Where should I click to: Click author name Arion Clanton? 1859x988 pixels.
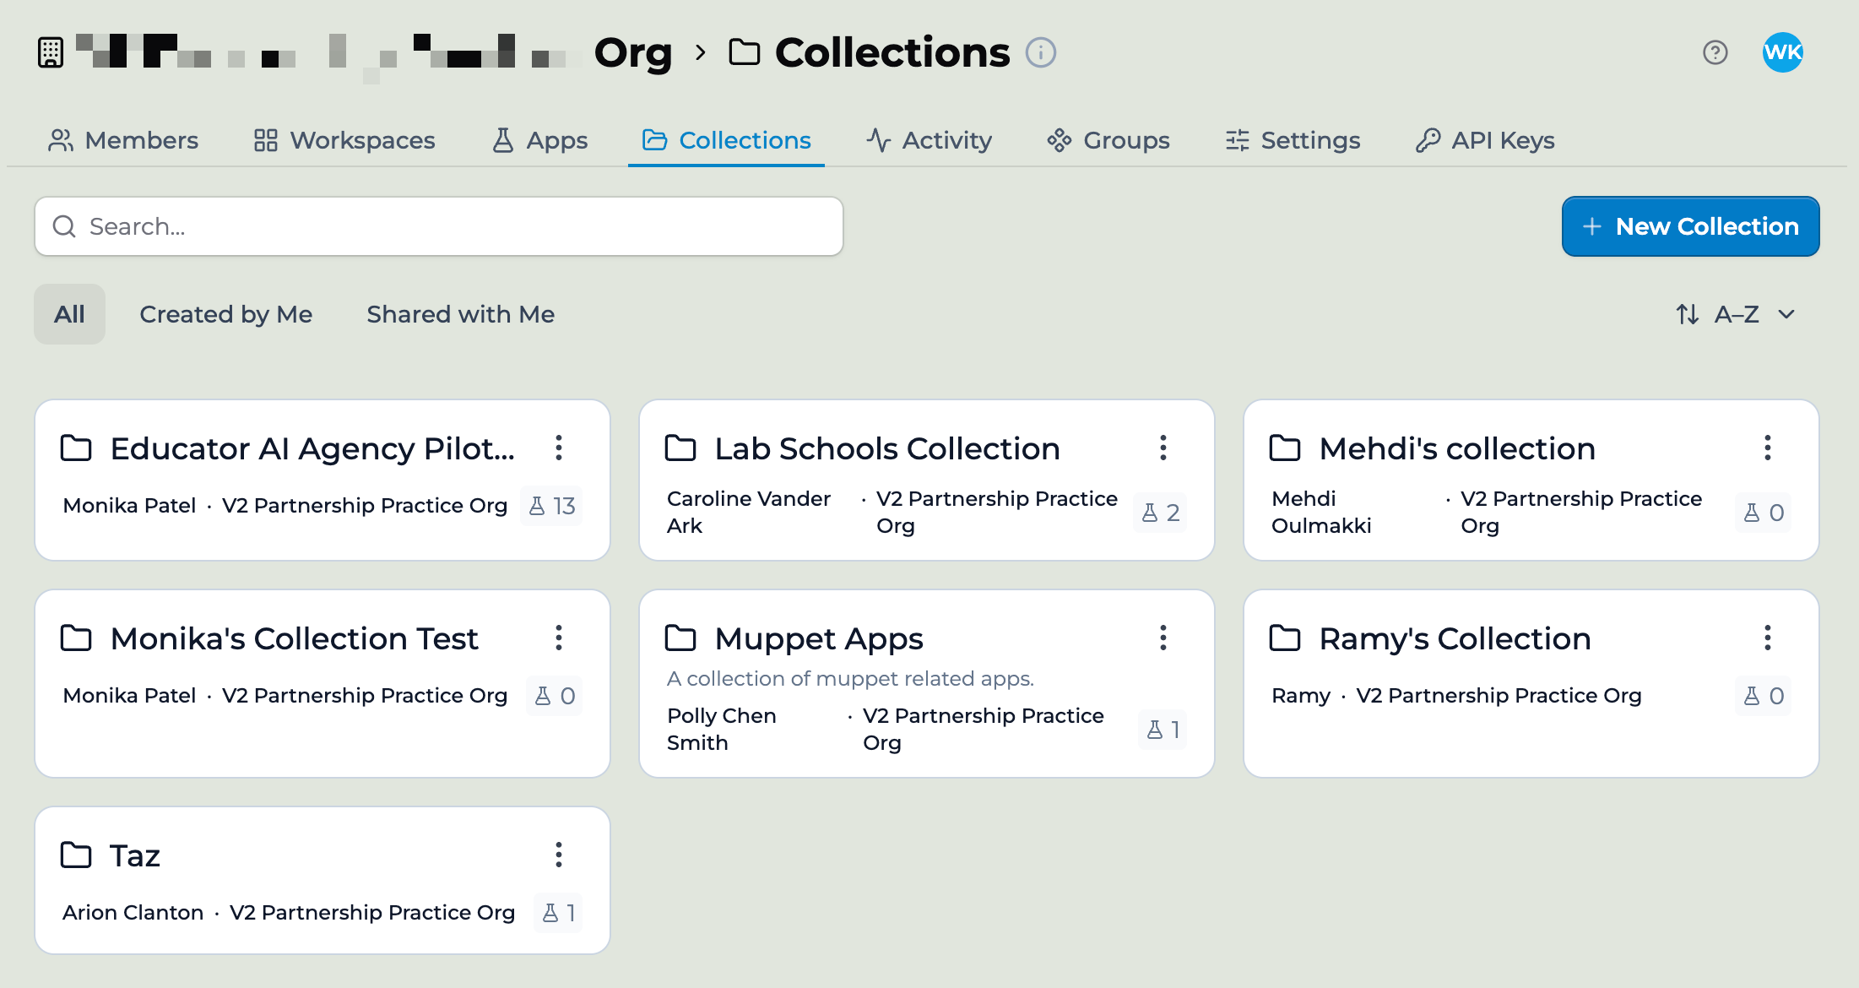tap(133, 913)
